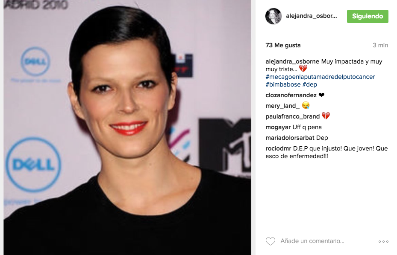397x255 pixels.
Task: Open the #bimbabose hashtag
Action: (x=283, y=84)
